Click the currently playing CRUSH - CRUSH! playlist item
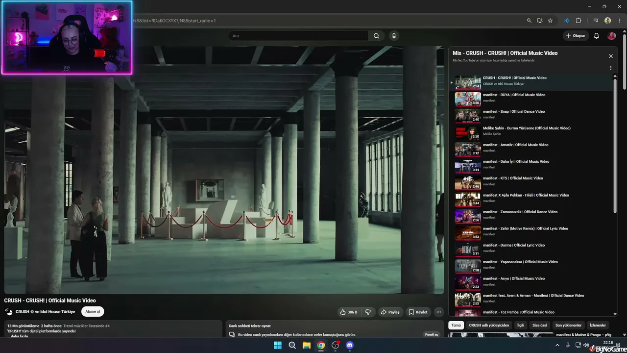 click(x=531, y=82)
